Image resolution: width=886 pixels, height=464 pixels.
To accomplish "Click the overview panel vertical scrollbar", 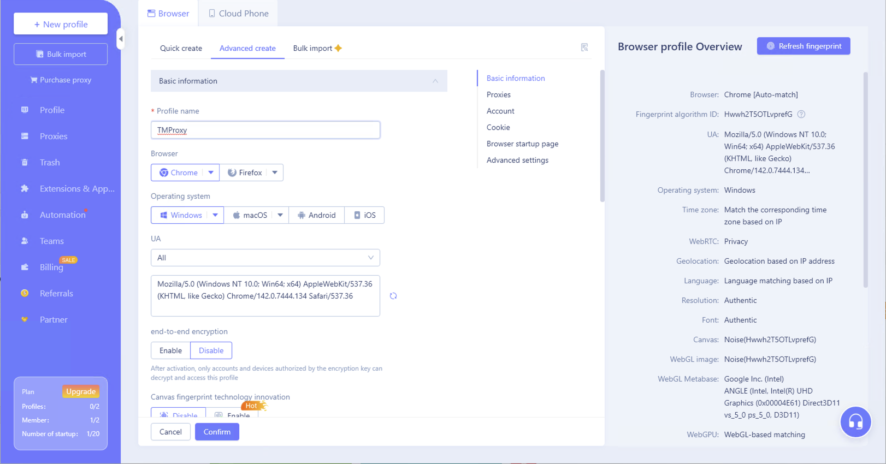I will (865, 180).
